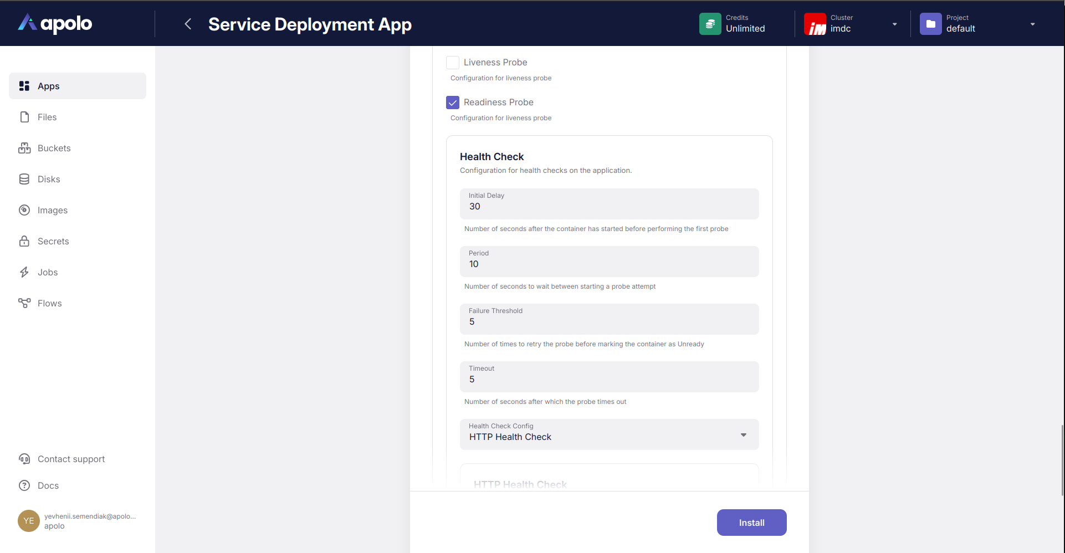Open Buckets via its sidebar icon
Viewport: 1065px width, 553px height.
tap(24, 148)
